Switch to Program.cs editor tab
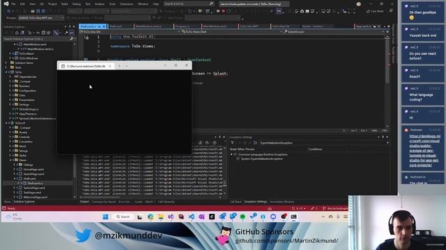446x250 pixels. coord(183,26)
